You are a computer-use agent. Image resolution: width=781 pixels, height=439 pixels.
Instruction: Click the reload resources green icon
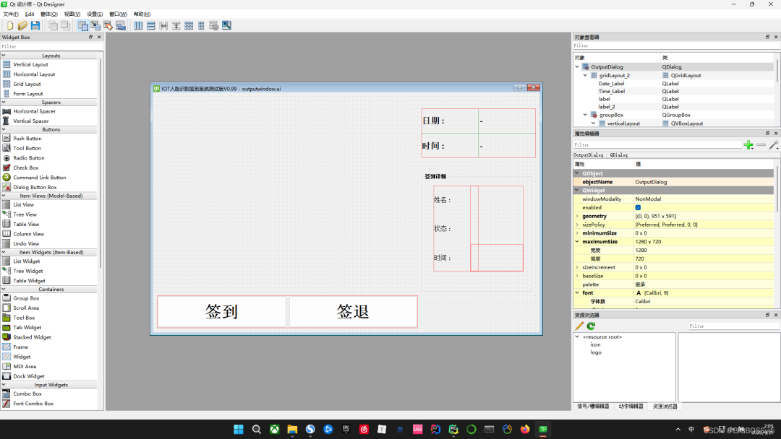591,326
